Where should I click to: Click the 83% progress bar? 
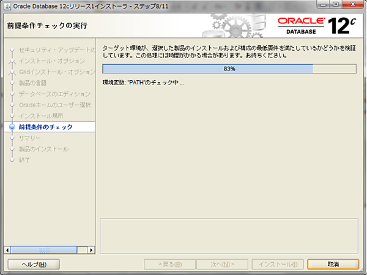[x=229, y=69]
